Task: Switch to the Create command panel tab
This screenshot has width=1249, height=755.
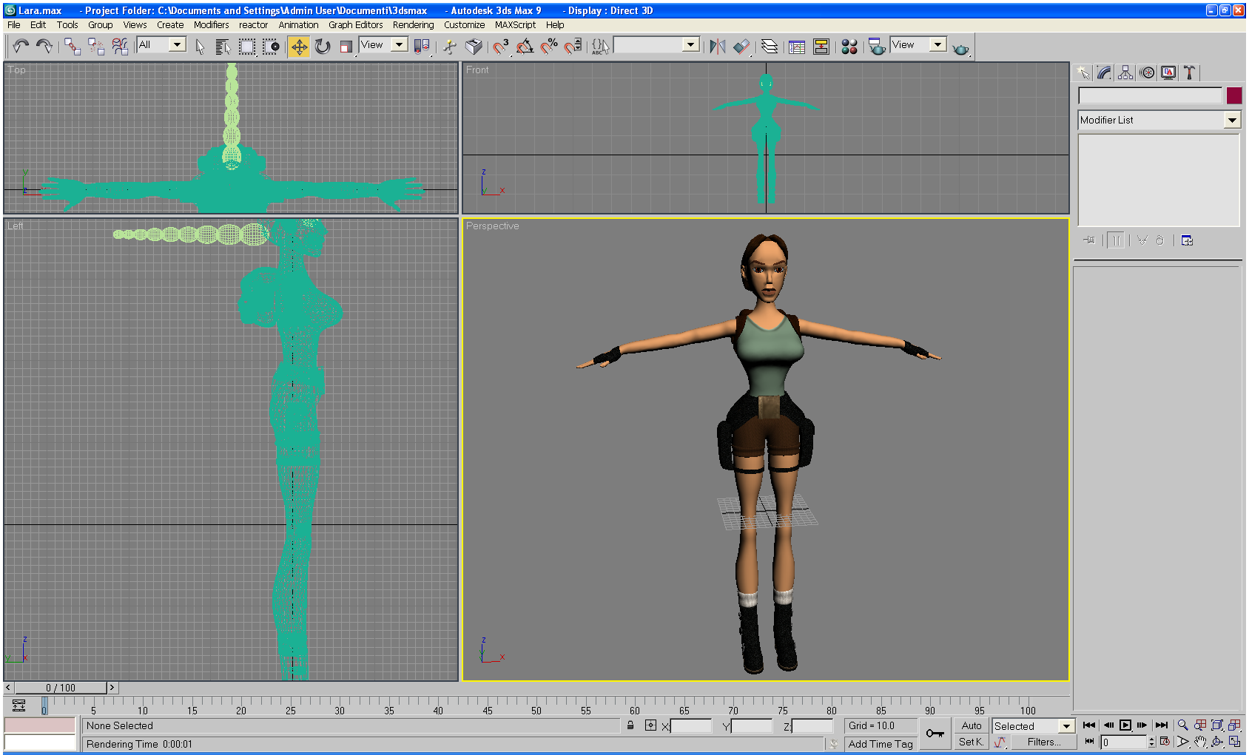Action: click(1083, 72)
